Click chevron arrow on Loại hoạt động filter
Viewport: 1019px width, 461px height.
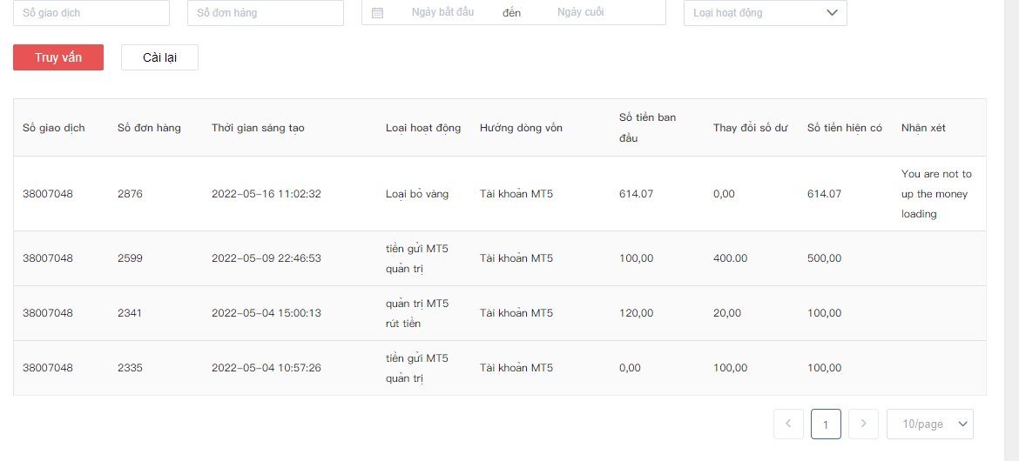(x=832, y=12)
